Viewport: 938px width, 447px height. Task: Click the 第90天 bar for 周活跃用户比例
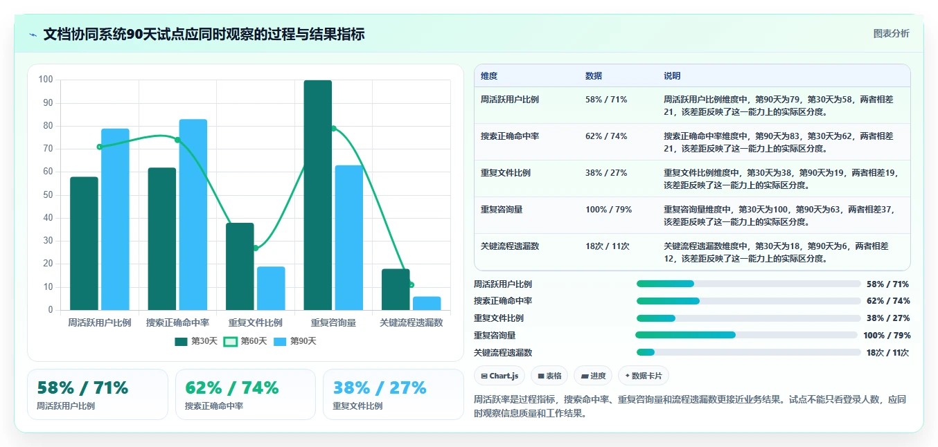tap(115, 219)
